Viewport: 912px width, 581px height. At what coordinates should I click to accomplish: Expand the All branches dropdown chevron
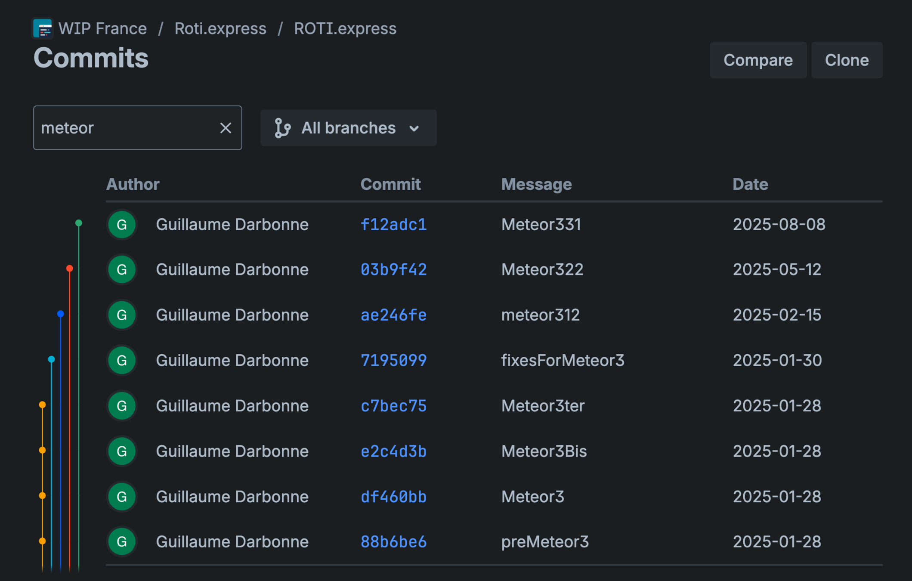414,128
